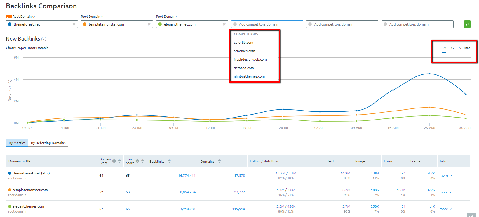This screenshot has height=217, width=479.
Task: Click templatemonster.com nofollow value 4.8M
Action: pos(292,190)
